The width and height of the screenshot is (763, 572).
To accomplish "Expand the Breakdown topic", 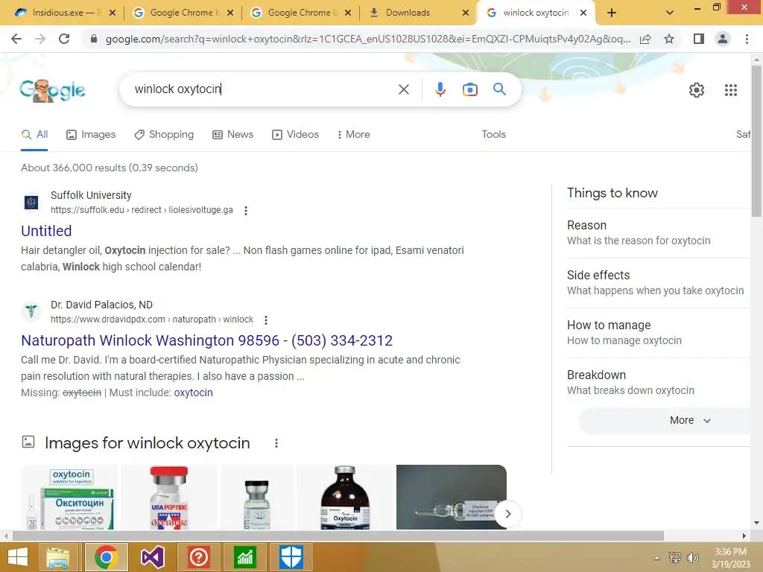I will click(659, 382).
